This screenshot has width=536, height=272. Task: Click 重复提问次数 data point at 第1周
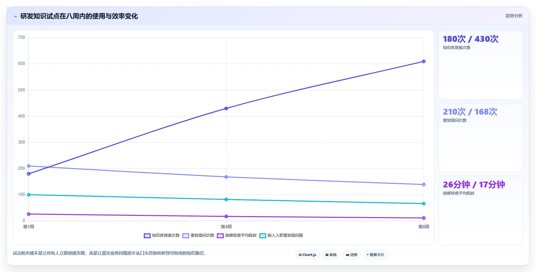[29, 166]
